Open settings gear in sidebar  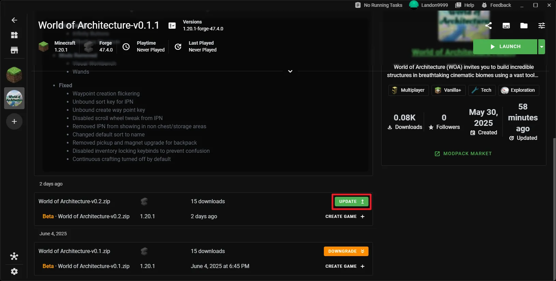click(14, 271)
